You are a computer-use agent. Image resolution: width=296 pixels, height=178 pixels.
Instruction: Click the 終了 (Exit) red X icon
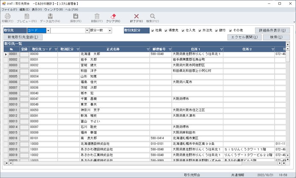pos(137,17)
